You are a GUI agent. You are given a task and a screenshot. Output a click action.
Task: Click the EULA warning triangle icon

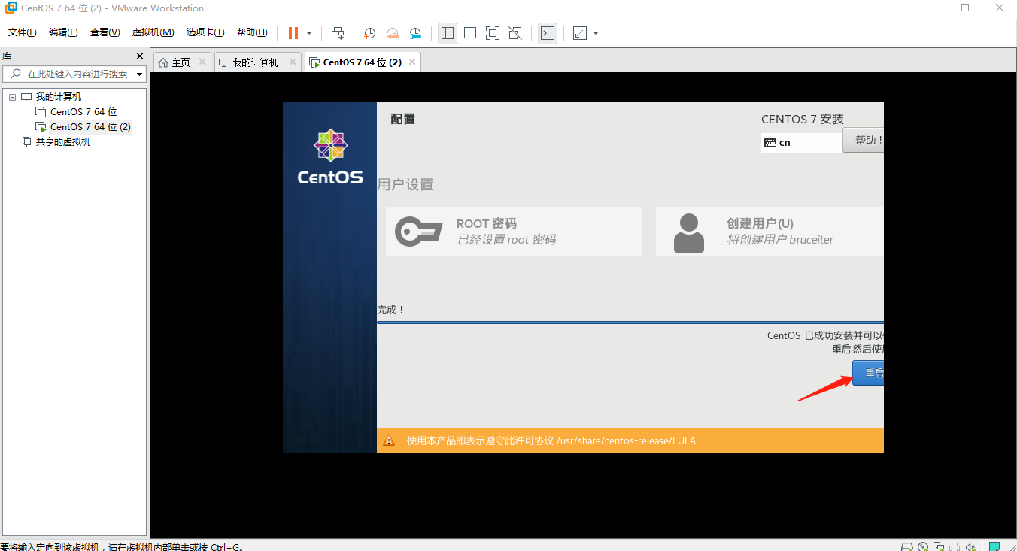click(x=389, y=440)
